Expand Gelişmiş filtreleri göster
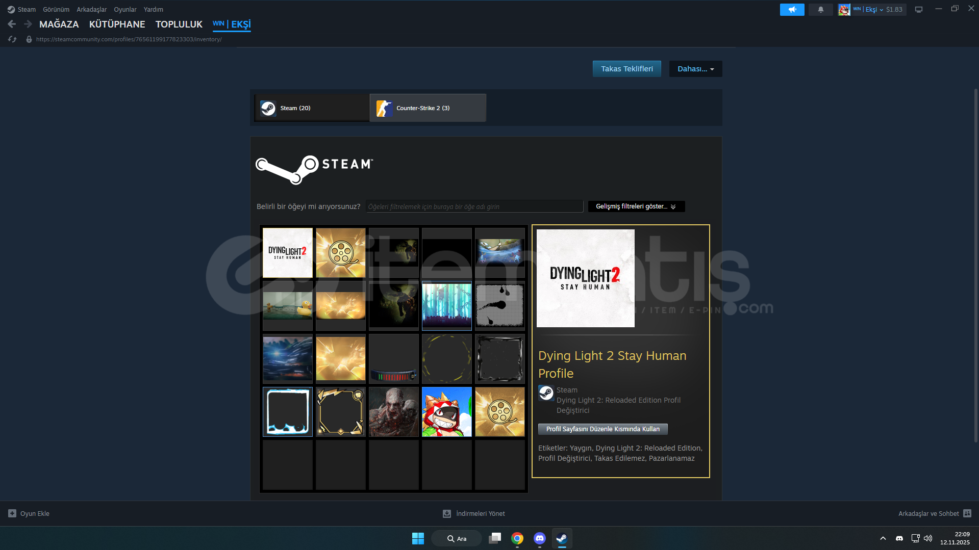This screenshot has height=550, width=979. click(x=636, y=206)
